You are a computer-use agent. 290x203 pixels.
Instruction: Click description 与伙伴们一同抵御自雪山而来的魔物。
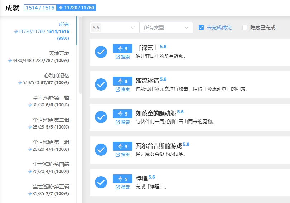point(175,121)
